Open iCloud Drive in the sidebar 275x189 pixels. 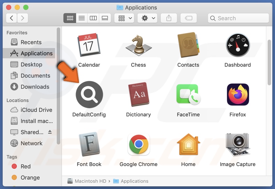[29, 110]
